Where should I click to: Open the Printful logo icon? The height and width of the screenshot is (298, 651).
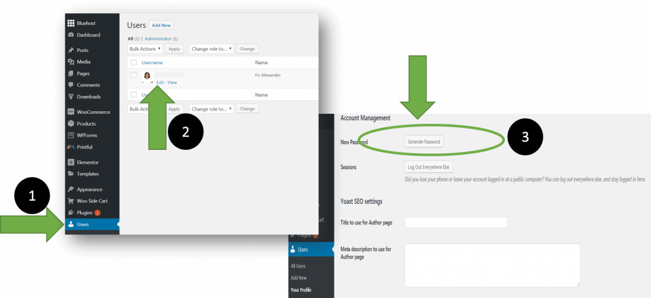pos(71,147)
